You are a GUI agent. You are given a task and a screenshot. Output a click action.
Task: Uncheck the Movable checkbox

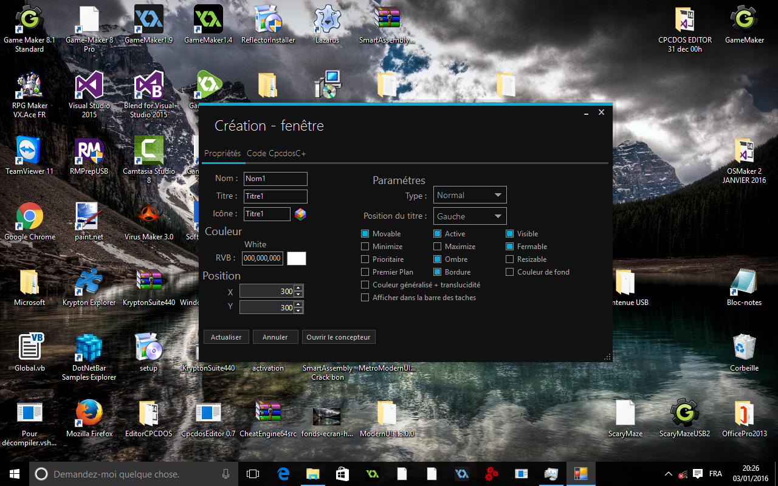[x=365, y=234]
